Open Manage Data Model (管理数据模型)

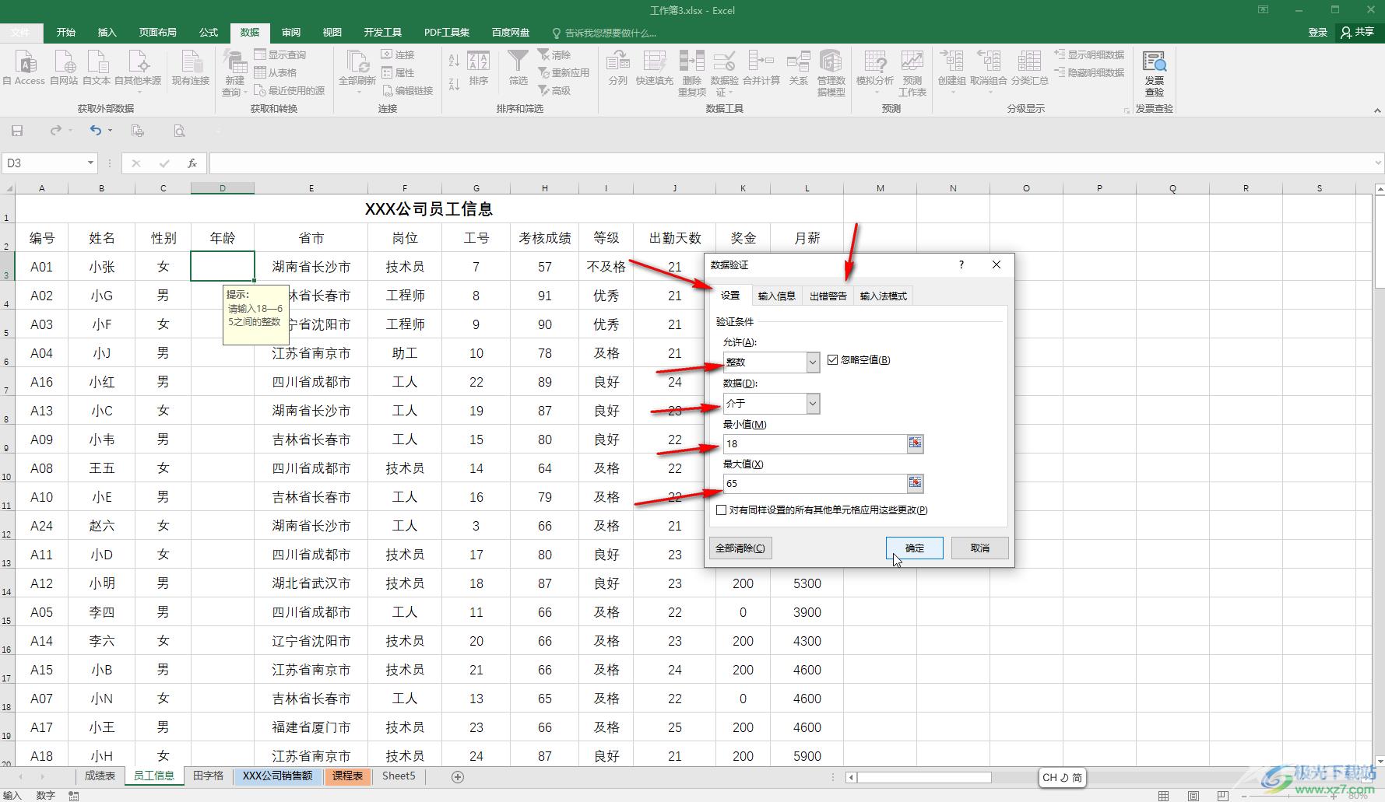831,73
